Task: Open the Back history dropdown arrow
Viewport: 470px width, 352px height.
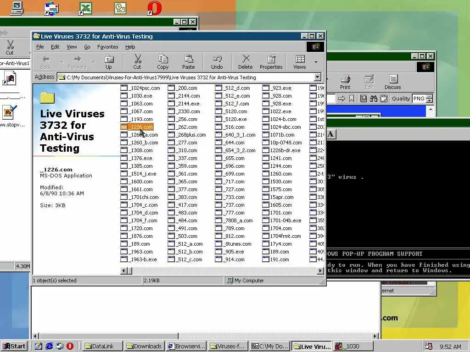Action: coord(62,62)
